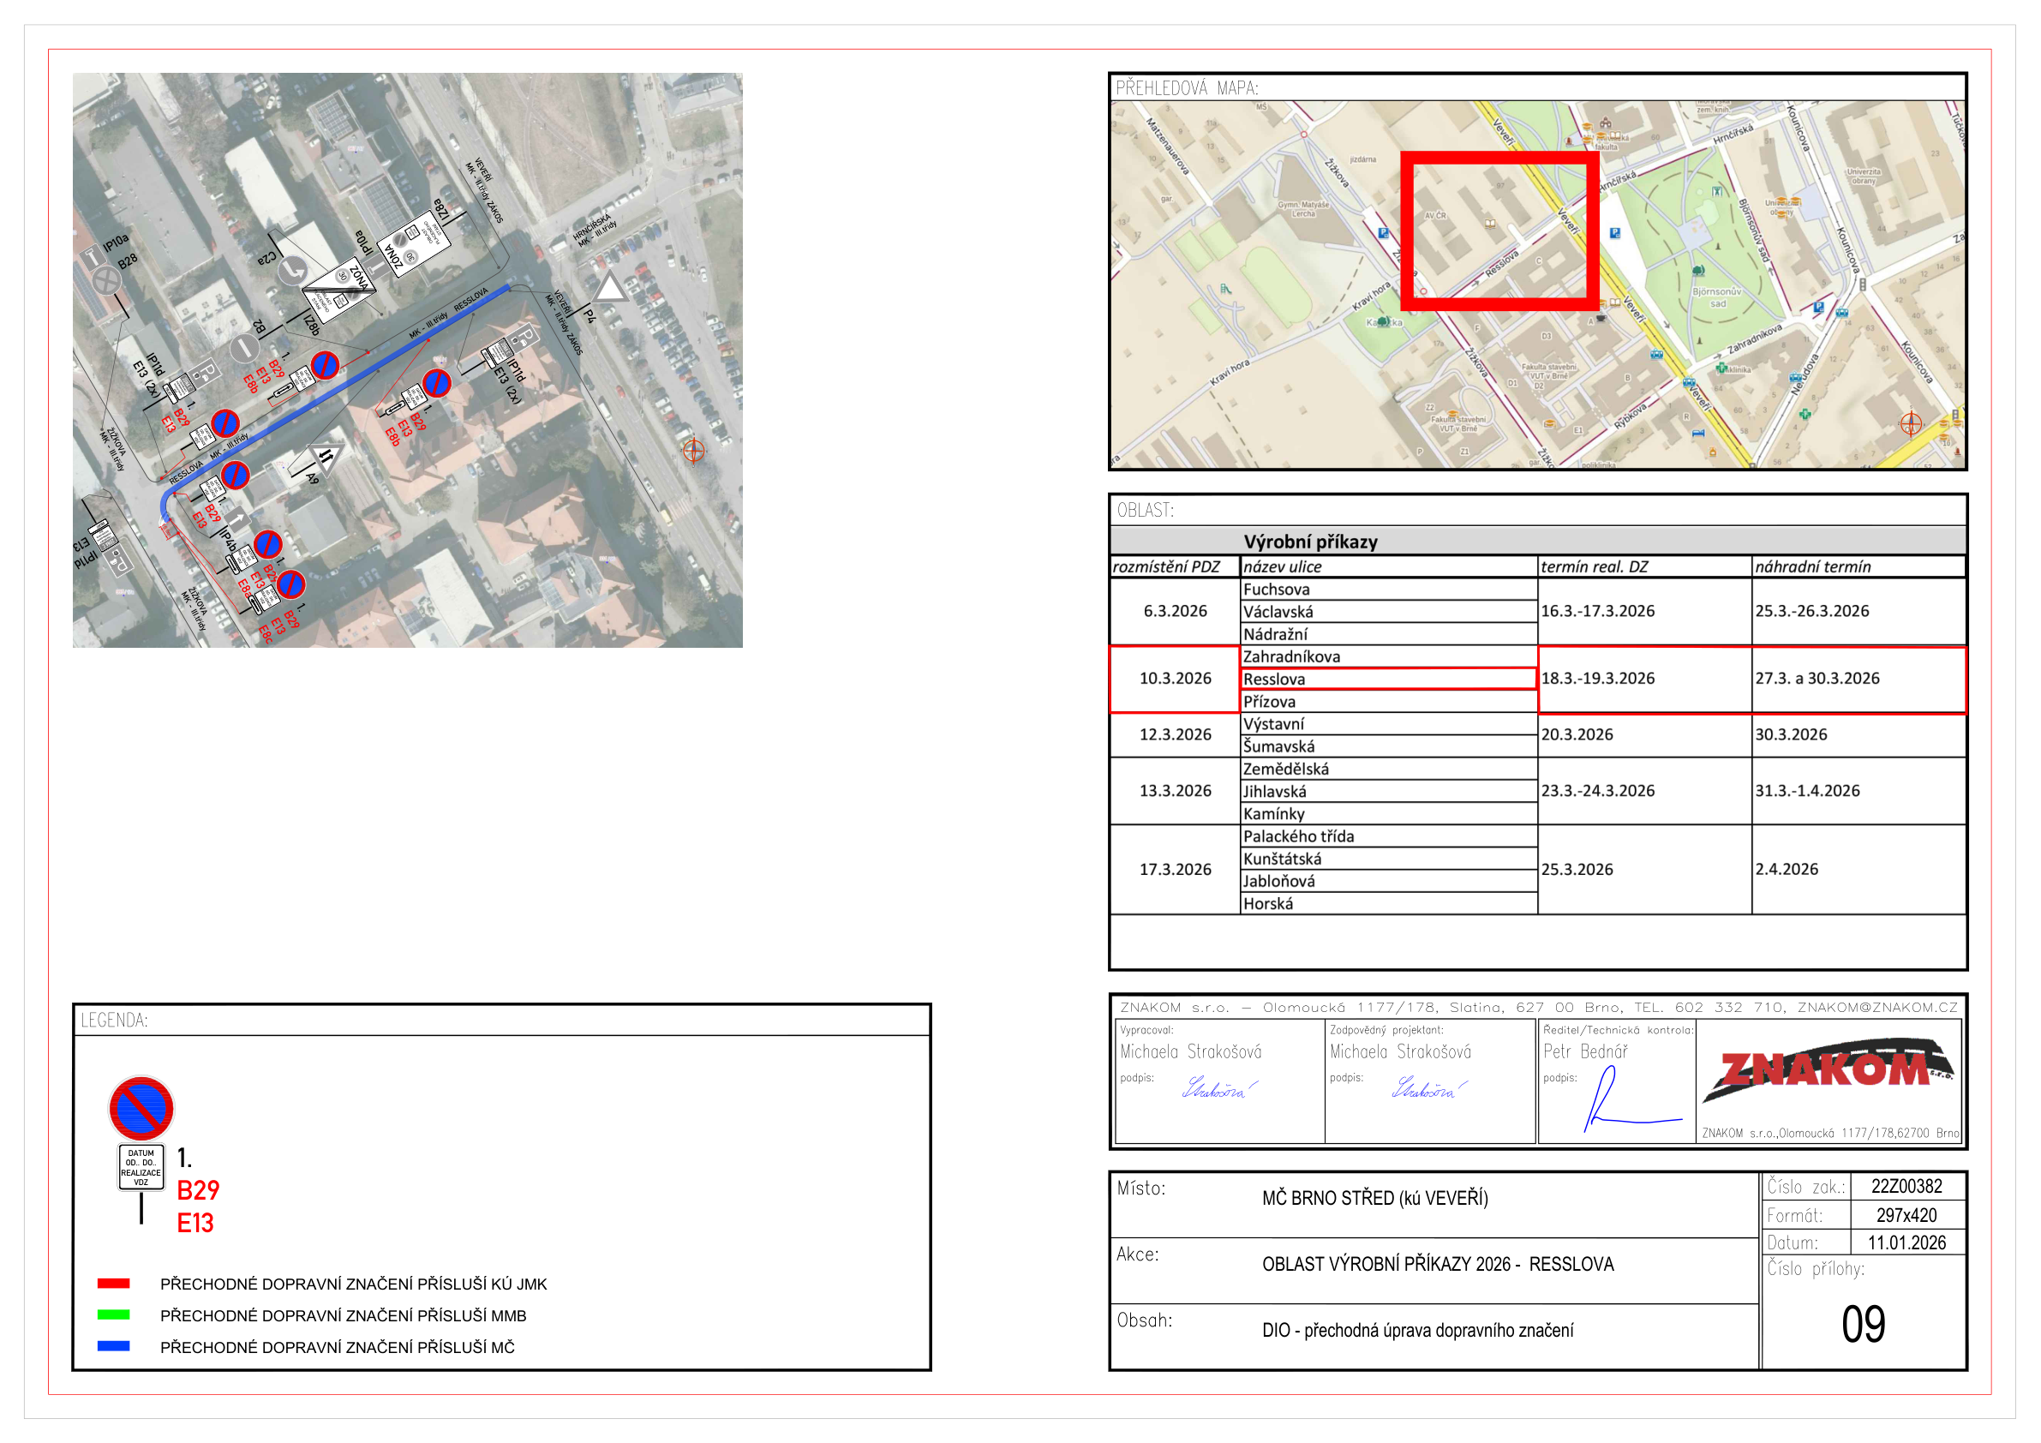Click the attachment number '09'
This screenshot has height=1443, width=2041.
[x=1864, y=1324]
